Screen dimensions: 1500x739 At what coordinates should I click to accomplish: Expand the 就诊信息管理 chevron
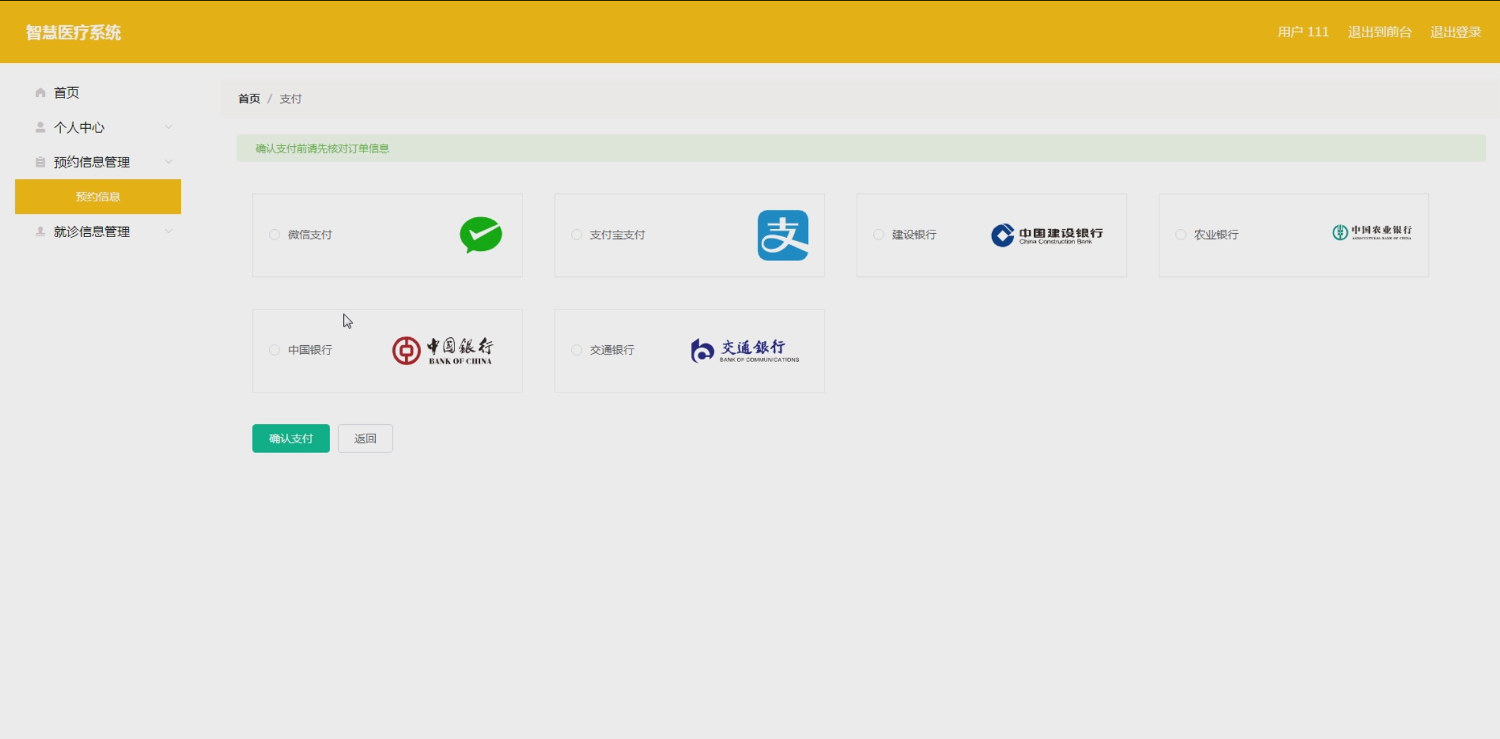169,231
